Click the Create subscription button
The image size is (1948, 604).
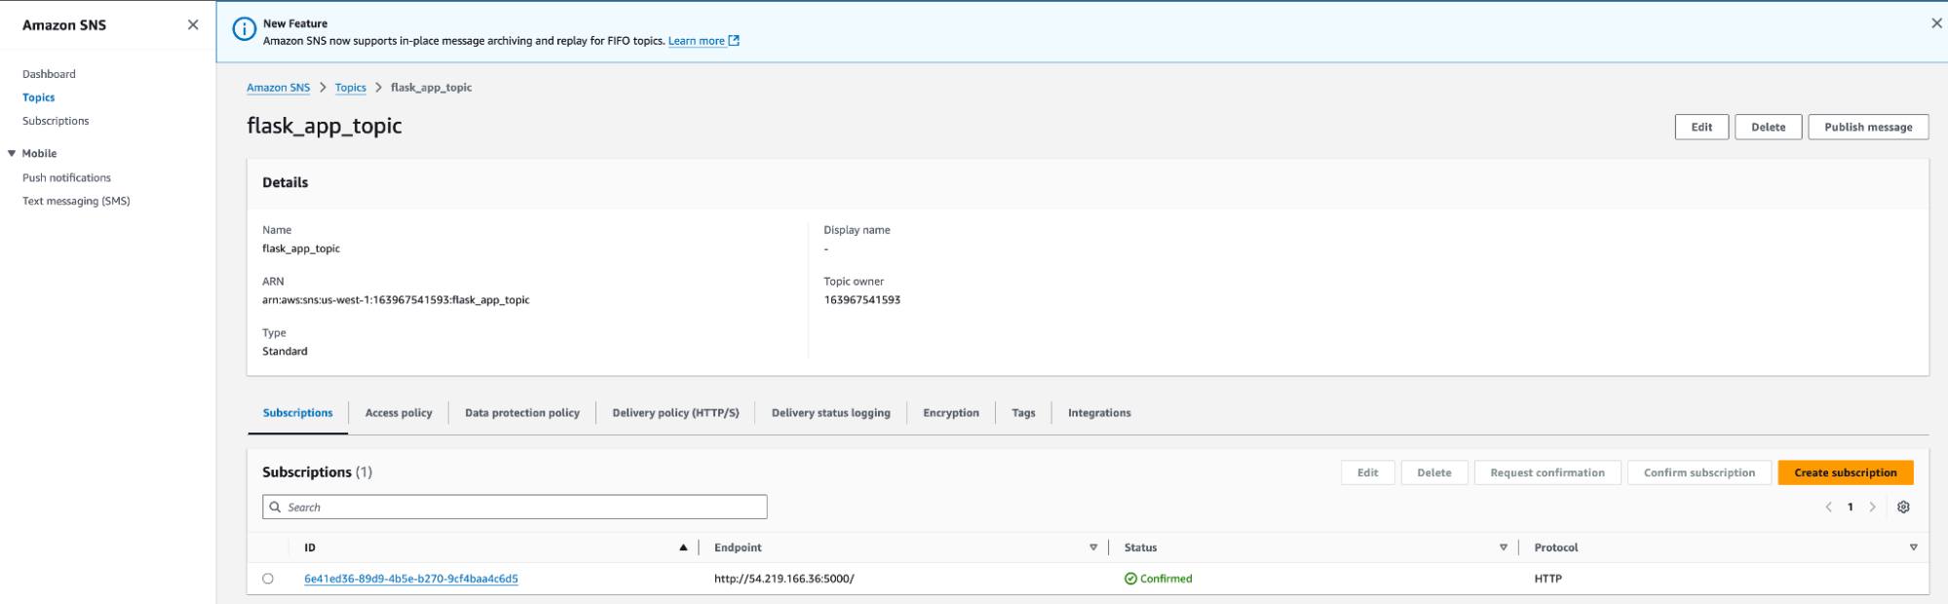1845,472
